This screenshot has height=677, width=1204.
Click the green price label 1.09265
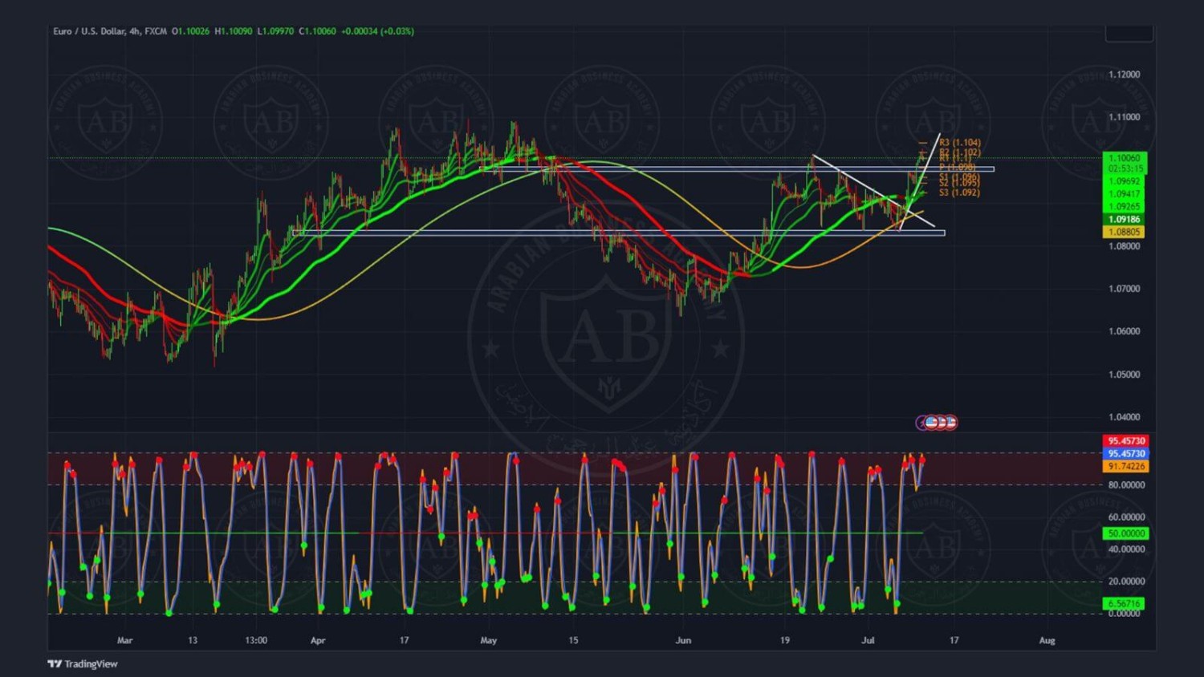coord(1125,207)
